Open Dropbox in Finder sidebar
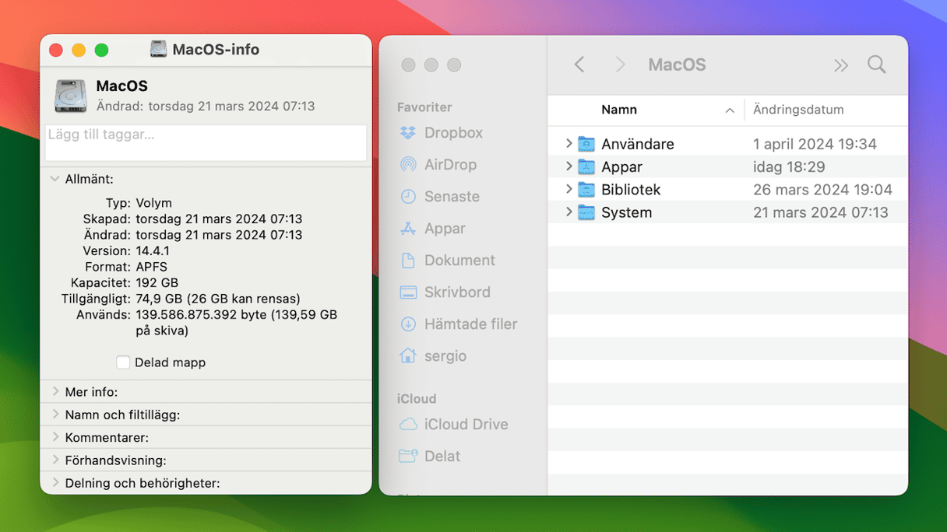Image resolution: width=947 pixels, height=532 pixels. tap(453, 133)
